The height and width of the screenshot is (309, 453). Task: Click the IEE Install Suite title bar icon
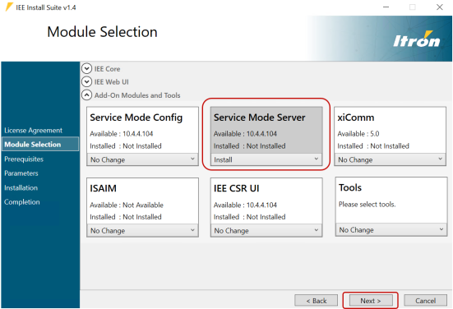9,7
